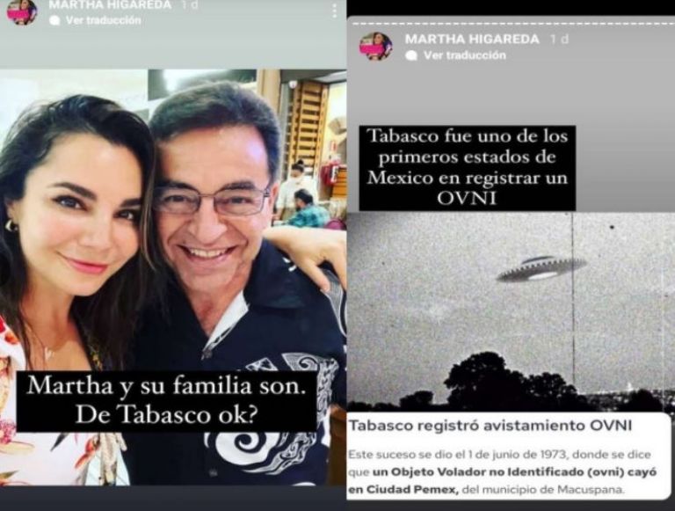Viewport: 675px width, 511px height.
Task: Open MARTHA HIGAREDA username on the selfie story
Action: [x=110, y=5]
